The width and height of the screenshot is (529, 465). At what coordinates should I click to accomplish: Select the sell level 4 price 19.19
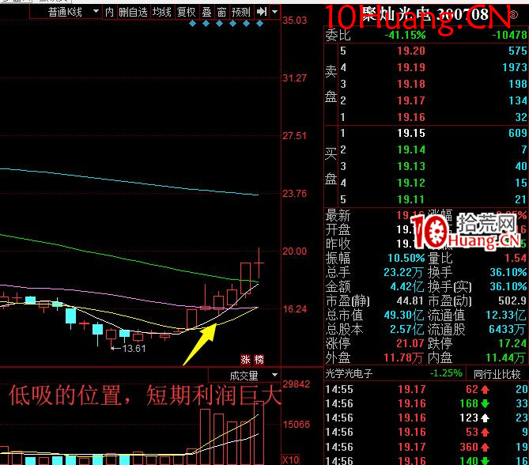click(411, 67)
